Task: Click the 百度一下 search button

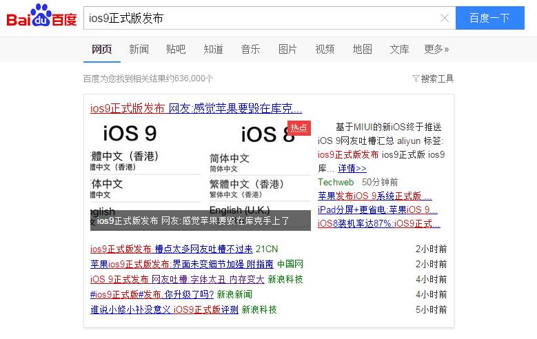Action: (x=489, y=18)
